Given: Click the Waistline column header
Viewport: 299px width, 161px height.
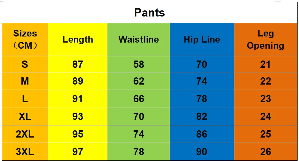Looking at the screenshot, I should tap(139, 40).
